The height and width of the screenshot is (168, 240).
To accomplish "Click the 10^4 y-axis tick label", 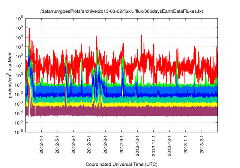I will point(19,37).
